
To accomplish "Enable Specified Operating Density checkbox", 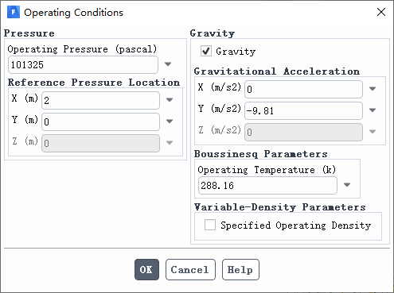I will click(x=210, y=225).
